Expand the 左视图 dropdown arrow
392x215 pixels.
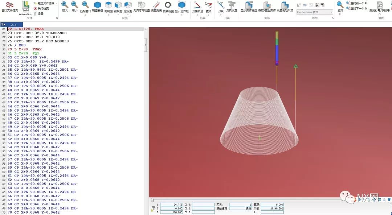(128, 15)
